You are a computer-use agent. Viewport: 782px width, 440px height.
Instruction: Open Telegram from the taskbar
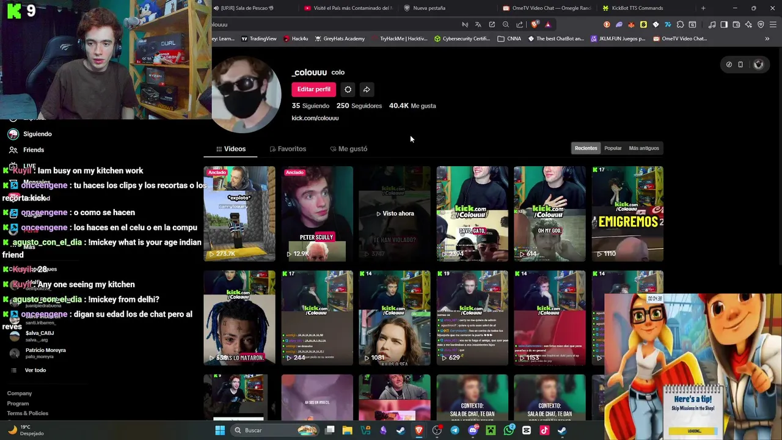(455, 430)
